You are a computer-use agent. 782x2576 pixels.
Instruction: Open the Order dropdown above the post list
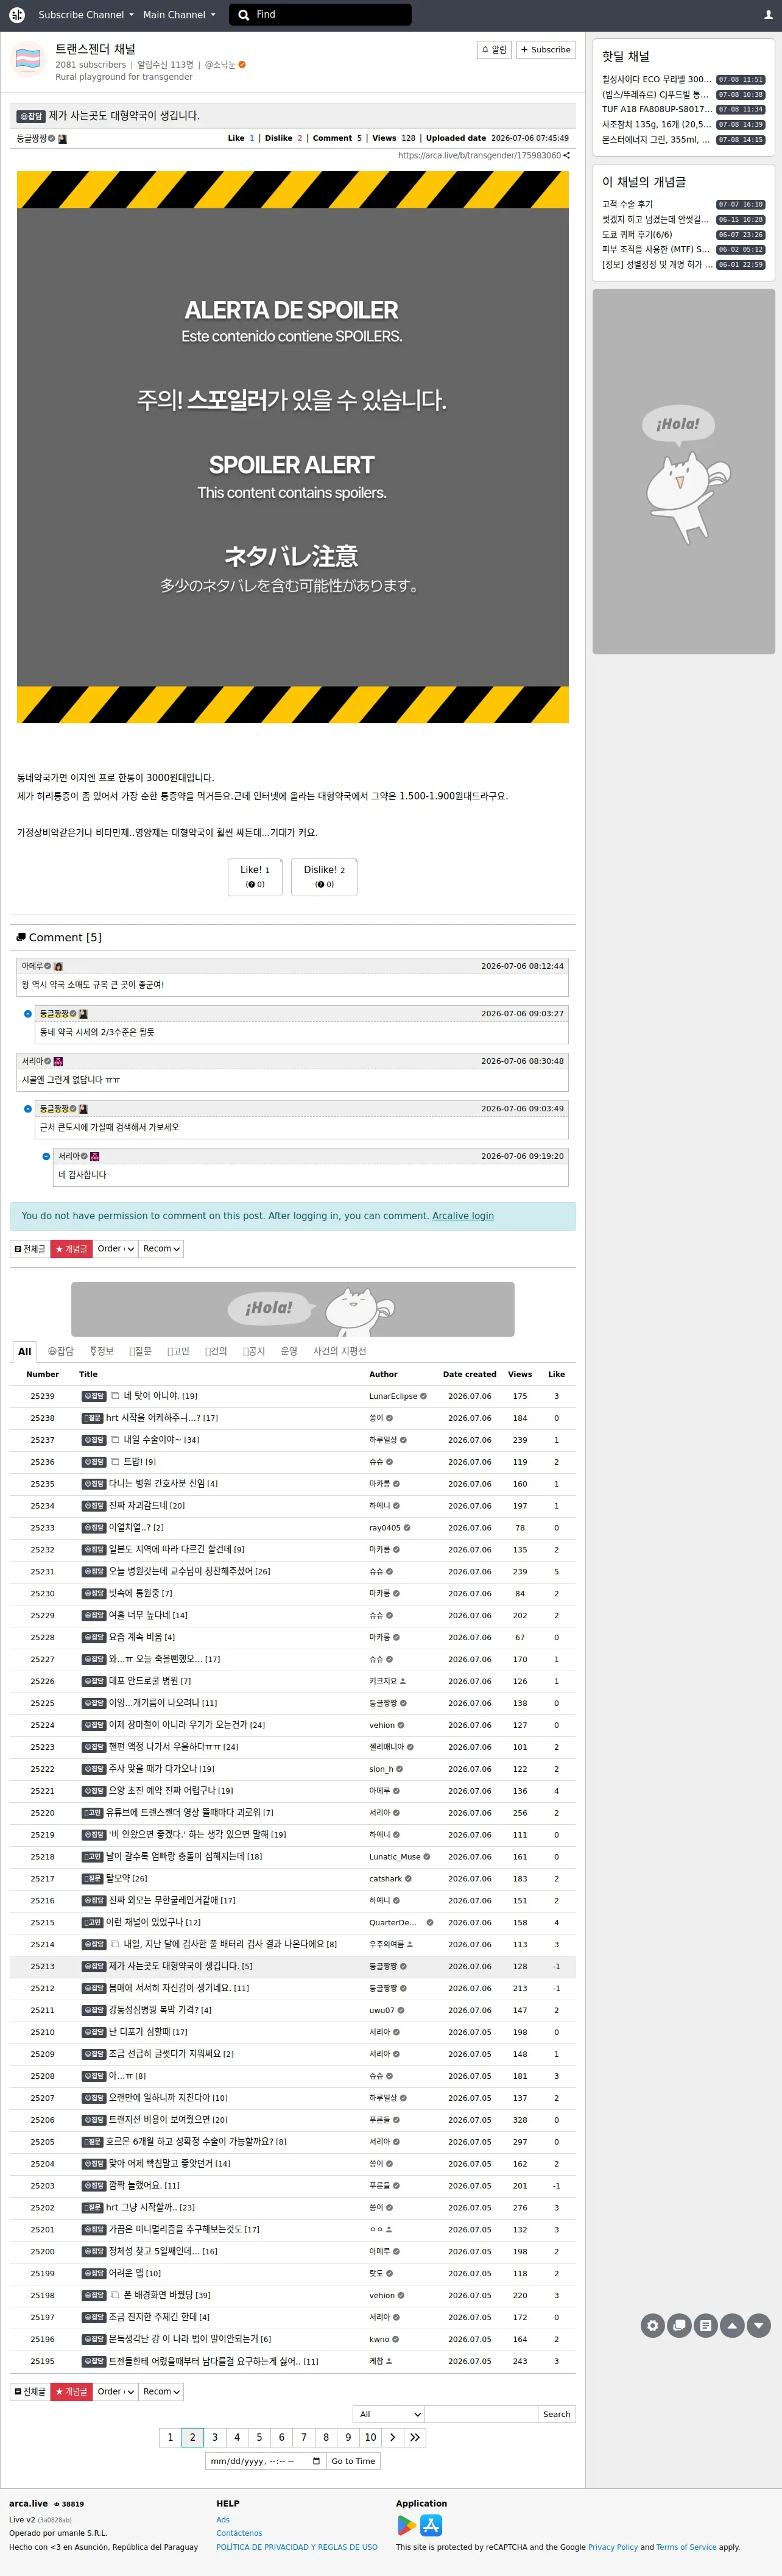click(115, 1249)
